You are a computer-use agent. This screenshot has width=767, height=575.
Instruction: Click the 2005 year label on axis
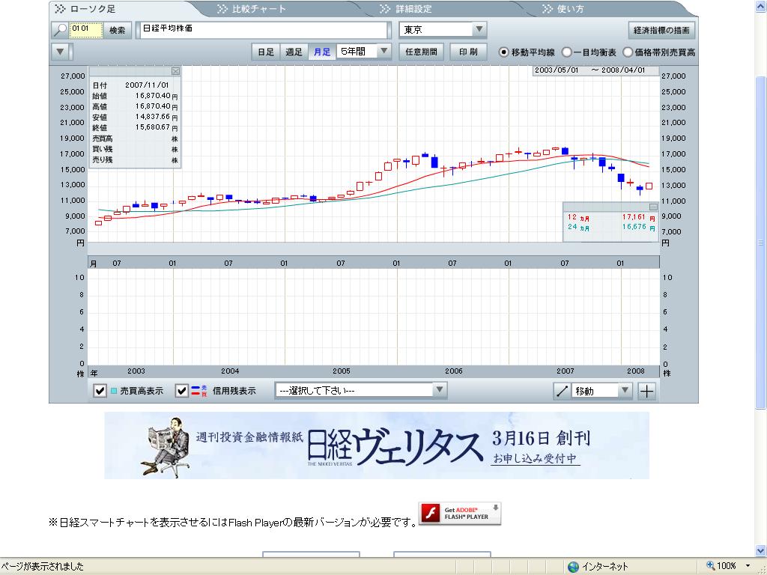(342, 371)
